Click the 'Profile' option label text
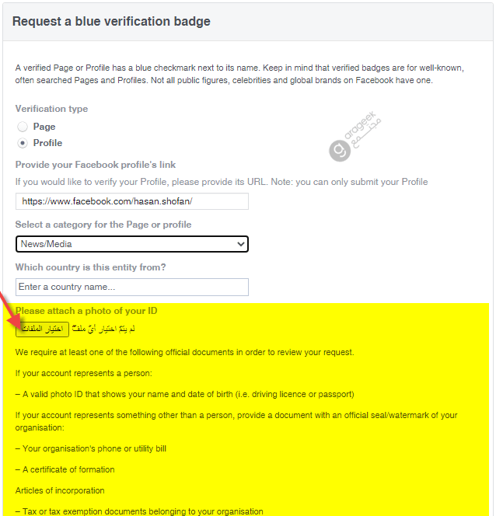 click(47, 143)
